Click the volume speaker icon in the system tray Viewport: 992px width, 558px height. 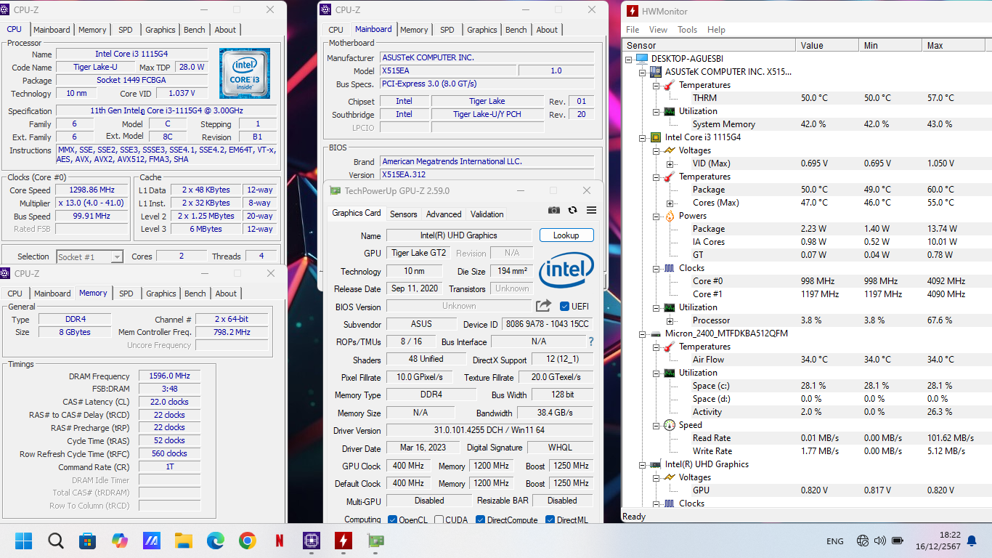(879, 541)
